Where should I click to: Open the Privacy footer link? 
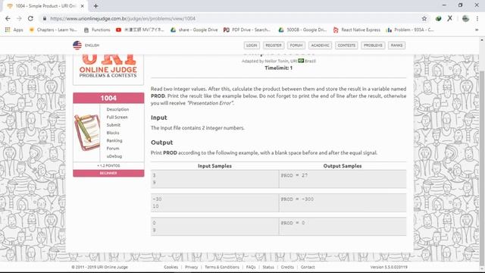tap(191, 267)
